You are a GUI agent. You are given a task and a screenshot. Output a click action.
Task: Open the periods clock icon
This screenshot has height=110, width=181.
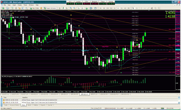91,8
